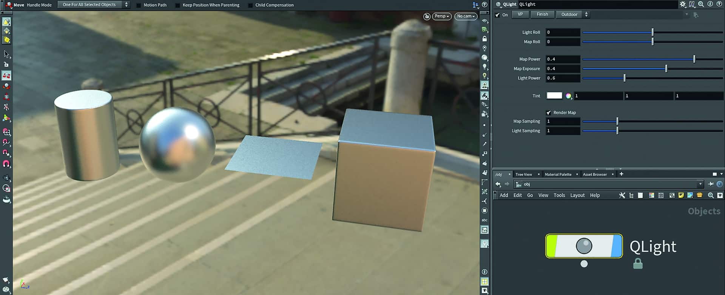Click the viewport display options icon beside help

[x=475, y=5]
